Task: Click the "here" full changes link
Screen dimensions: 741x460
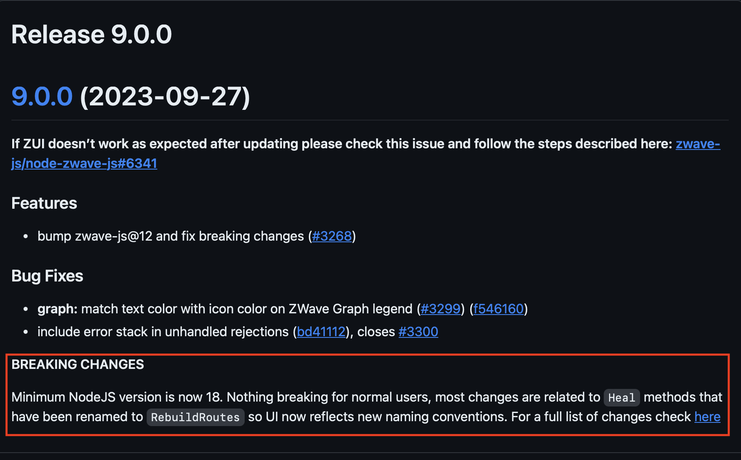Action: 707,417
